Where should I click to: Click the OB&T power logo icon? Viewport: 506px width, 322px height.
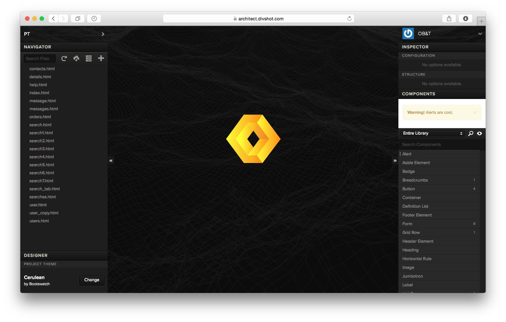tap(408, 33)
